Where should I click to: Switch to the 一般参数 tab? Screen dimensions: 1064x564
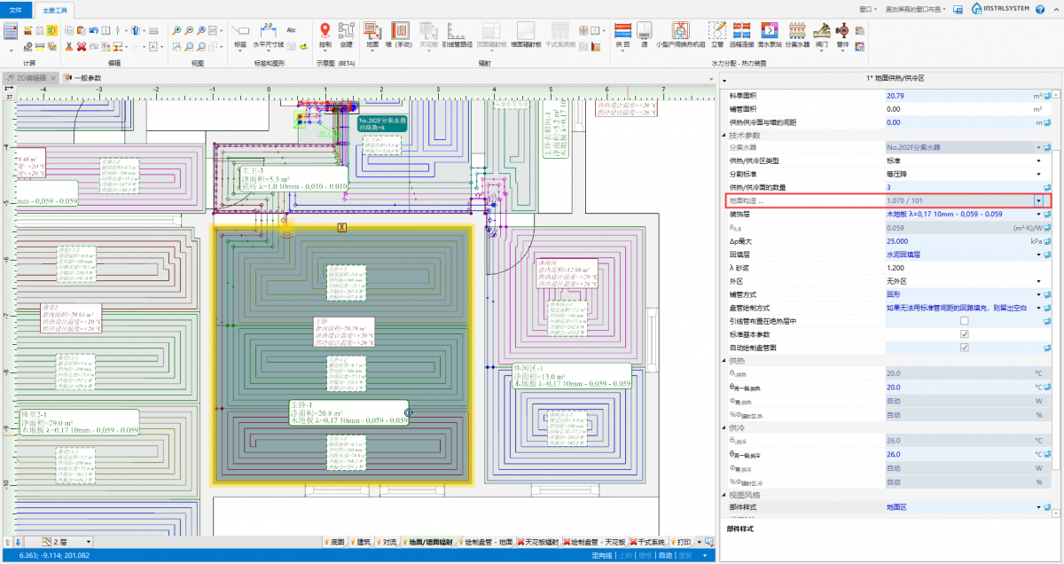pos(87,78)
